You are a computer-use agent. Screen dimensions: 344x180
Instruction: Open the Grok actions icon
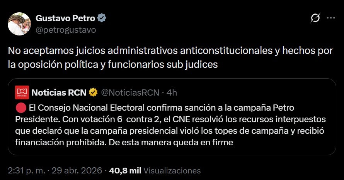click(315, 18)
